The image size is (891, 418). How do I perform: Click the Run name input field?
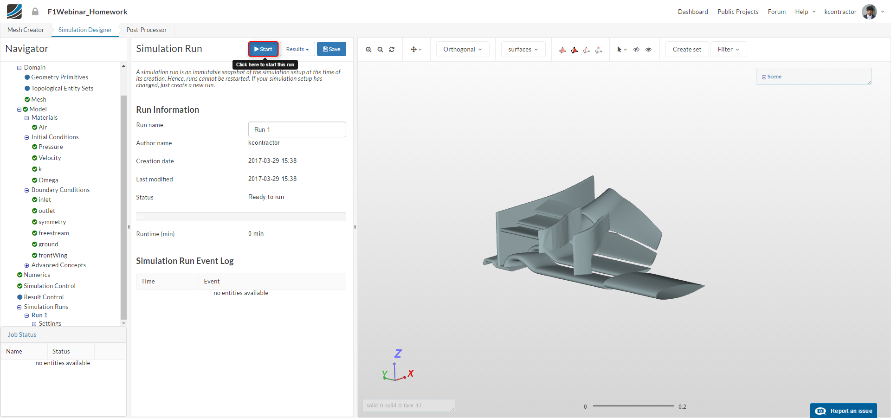click(297, 129)
